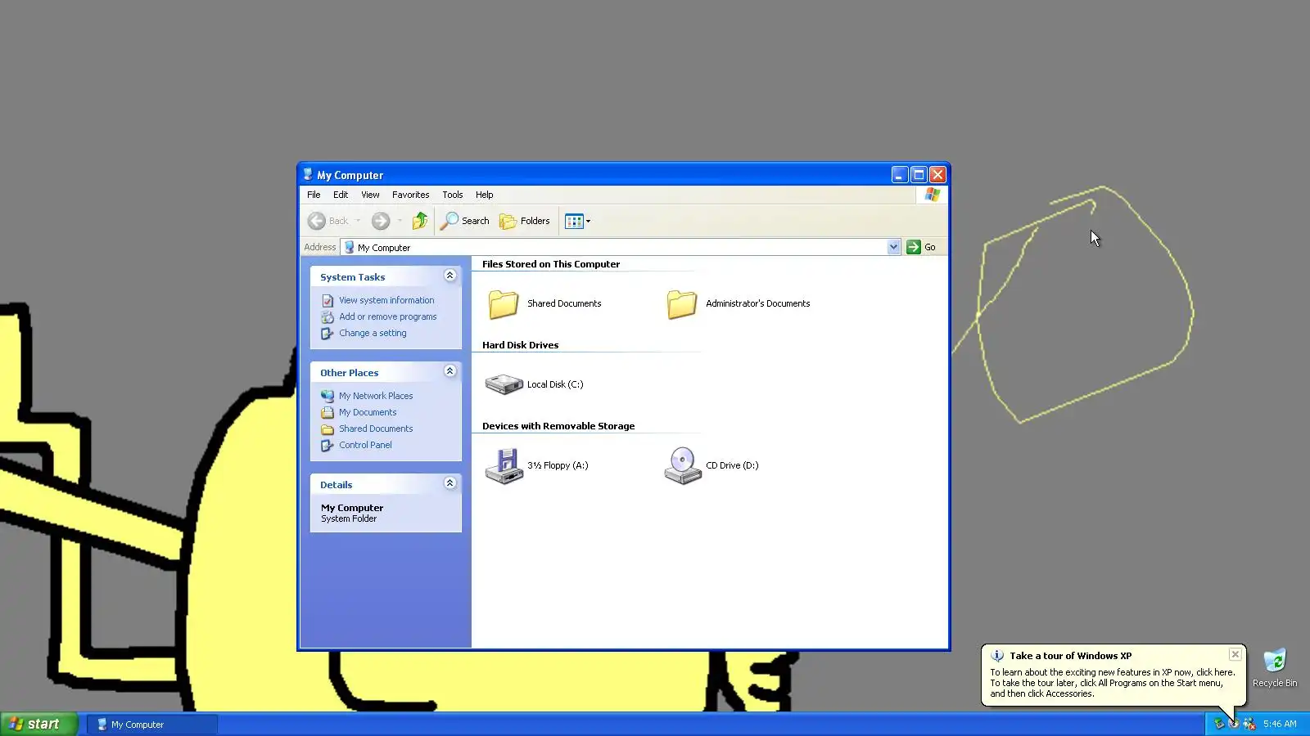Select the Local Disk (C:) drive
This screenshot has width=1310, height=736.
534,384
